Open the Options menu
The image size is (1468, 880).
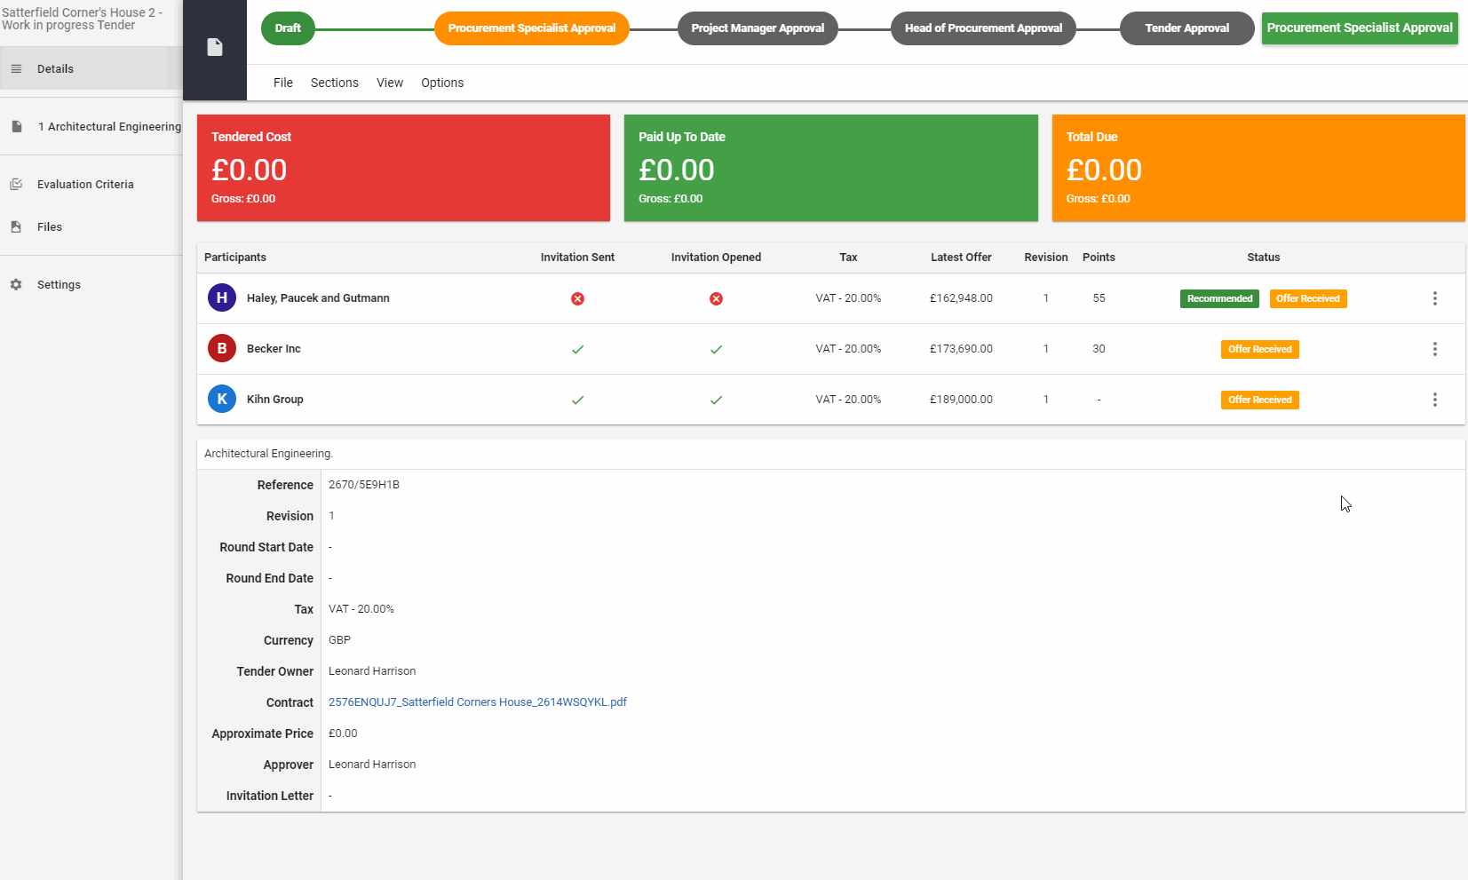(442, 83)
